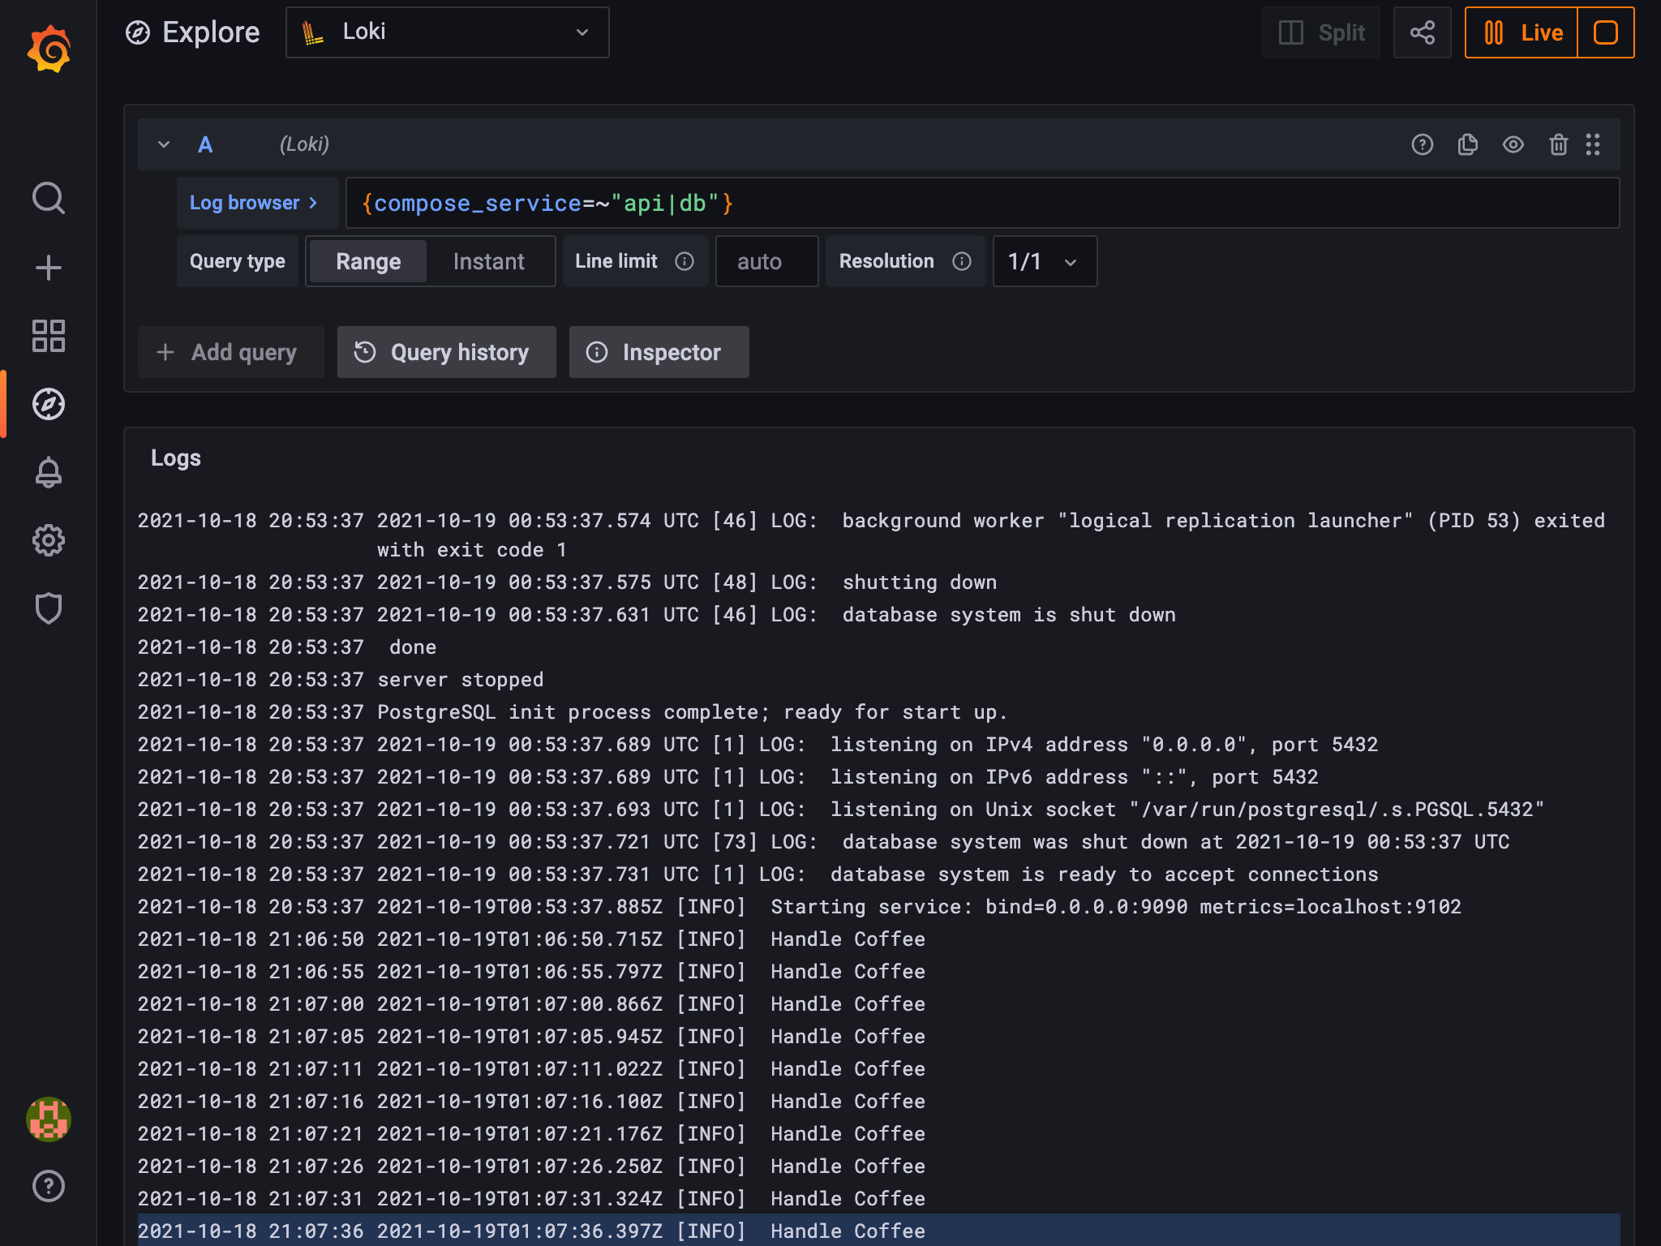Open Query history

(x=446, y=352)
